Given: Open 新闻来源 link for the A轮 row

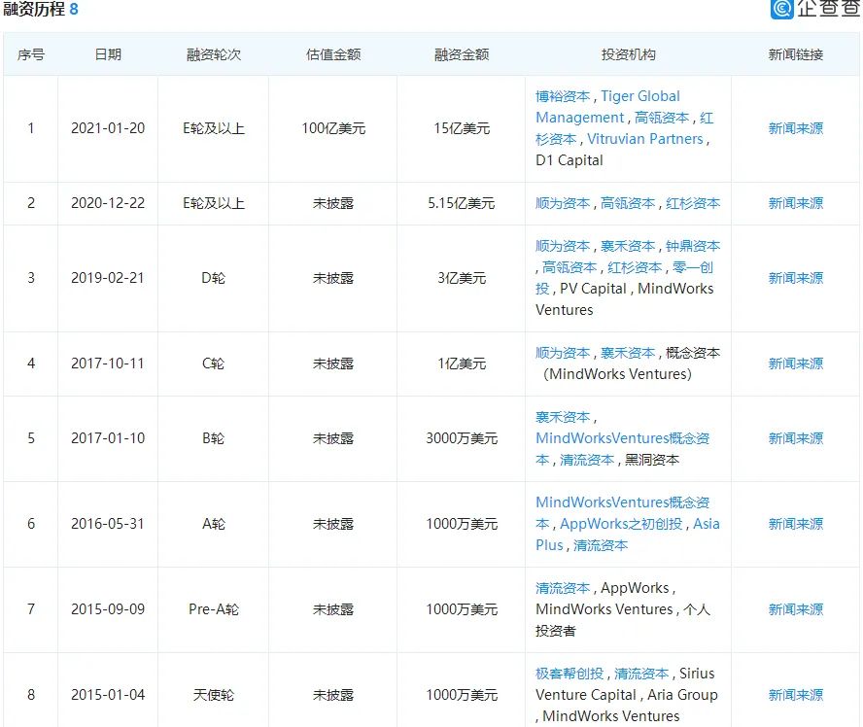Looking at the screenshot, I should 796,523.
